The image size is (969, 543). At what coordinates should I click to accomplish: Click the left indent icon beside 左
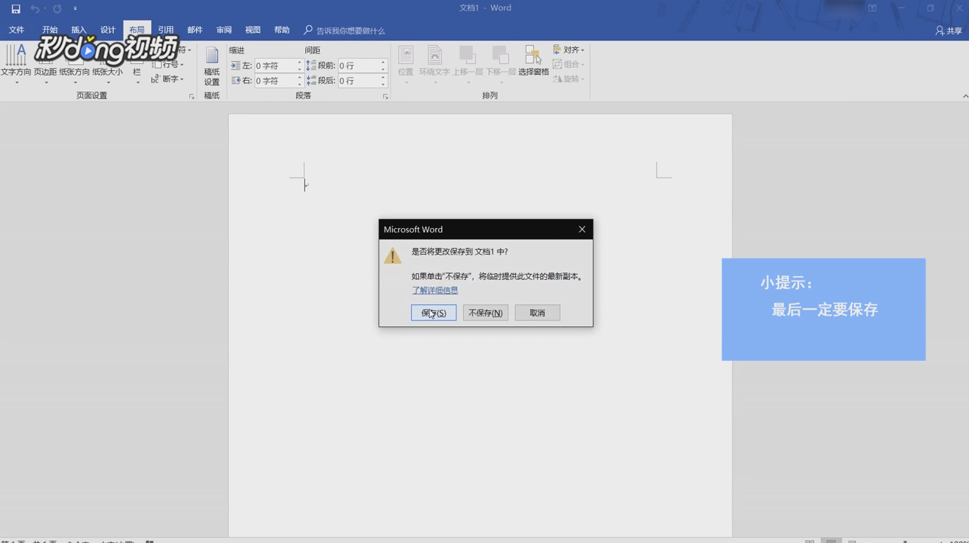tap(236, 66)
